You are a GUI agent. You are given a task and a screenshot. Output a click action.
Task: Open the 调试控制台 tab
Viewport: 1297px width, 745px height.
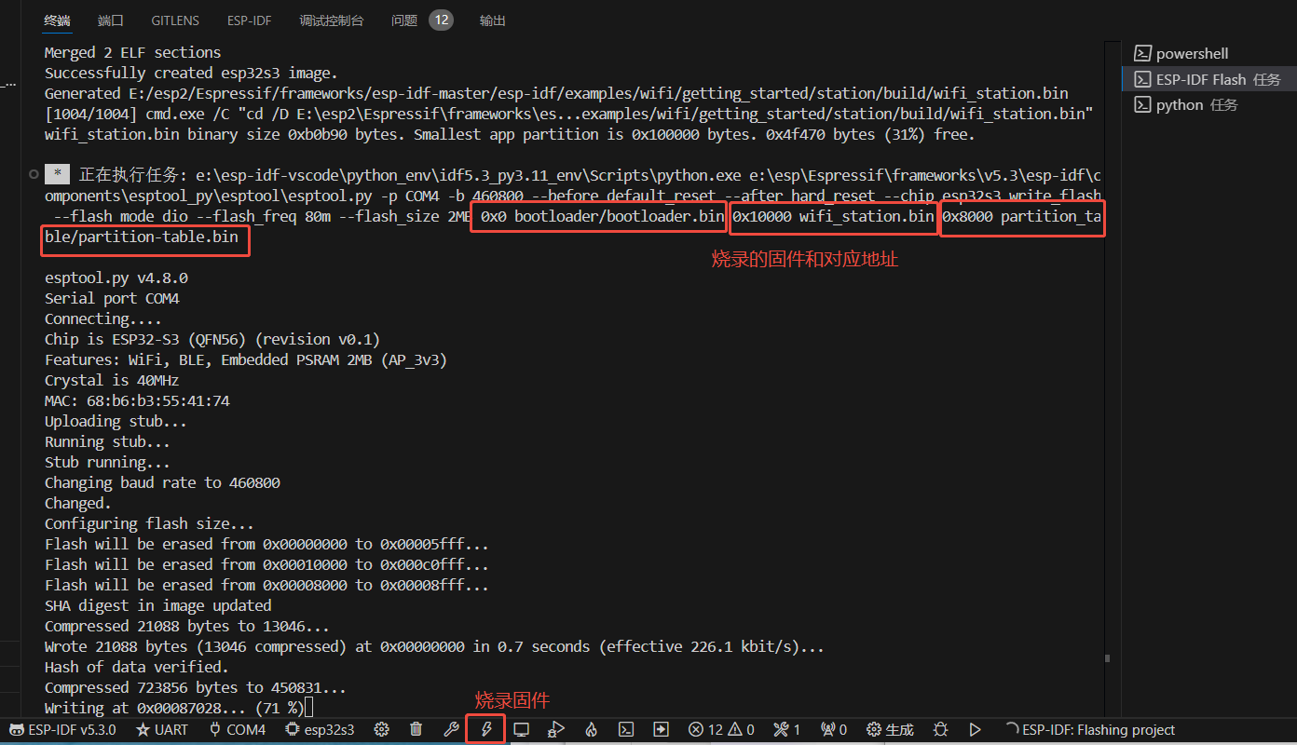pos(331,20)
